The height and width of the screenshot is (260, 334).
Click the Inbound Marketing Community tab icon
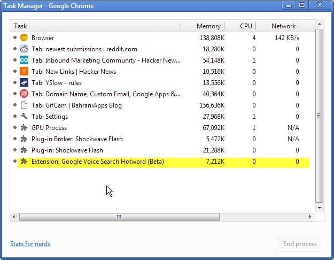point(24,60)
